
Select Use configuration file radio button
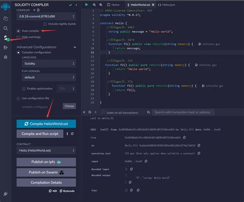[18, 99]
